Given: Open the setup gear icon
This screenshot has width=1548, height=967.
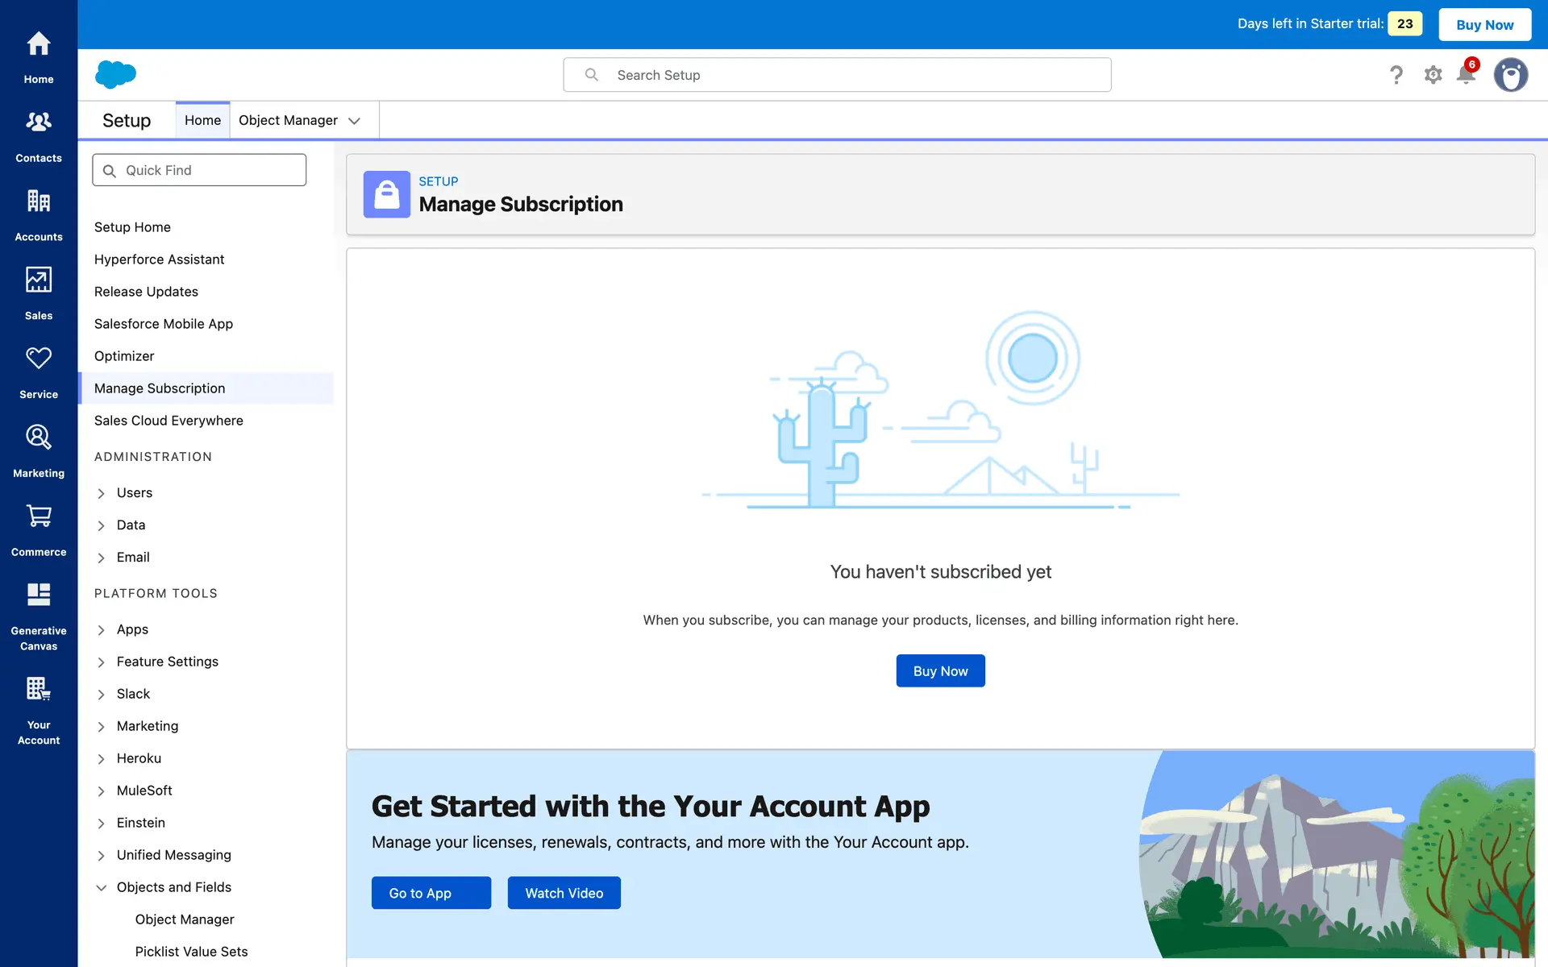Looking at the screenshot, I should pos(1433,75).
